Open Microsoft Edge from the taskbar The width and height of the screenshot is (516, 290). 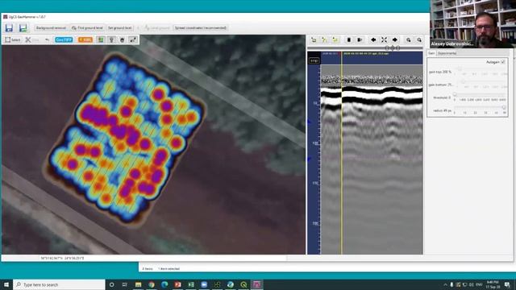(164, 284)
